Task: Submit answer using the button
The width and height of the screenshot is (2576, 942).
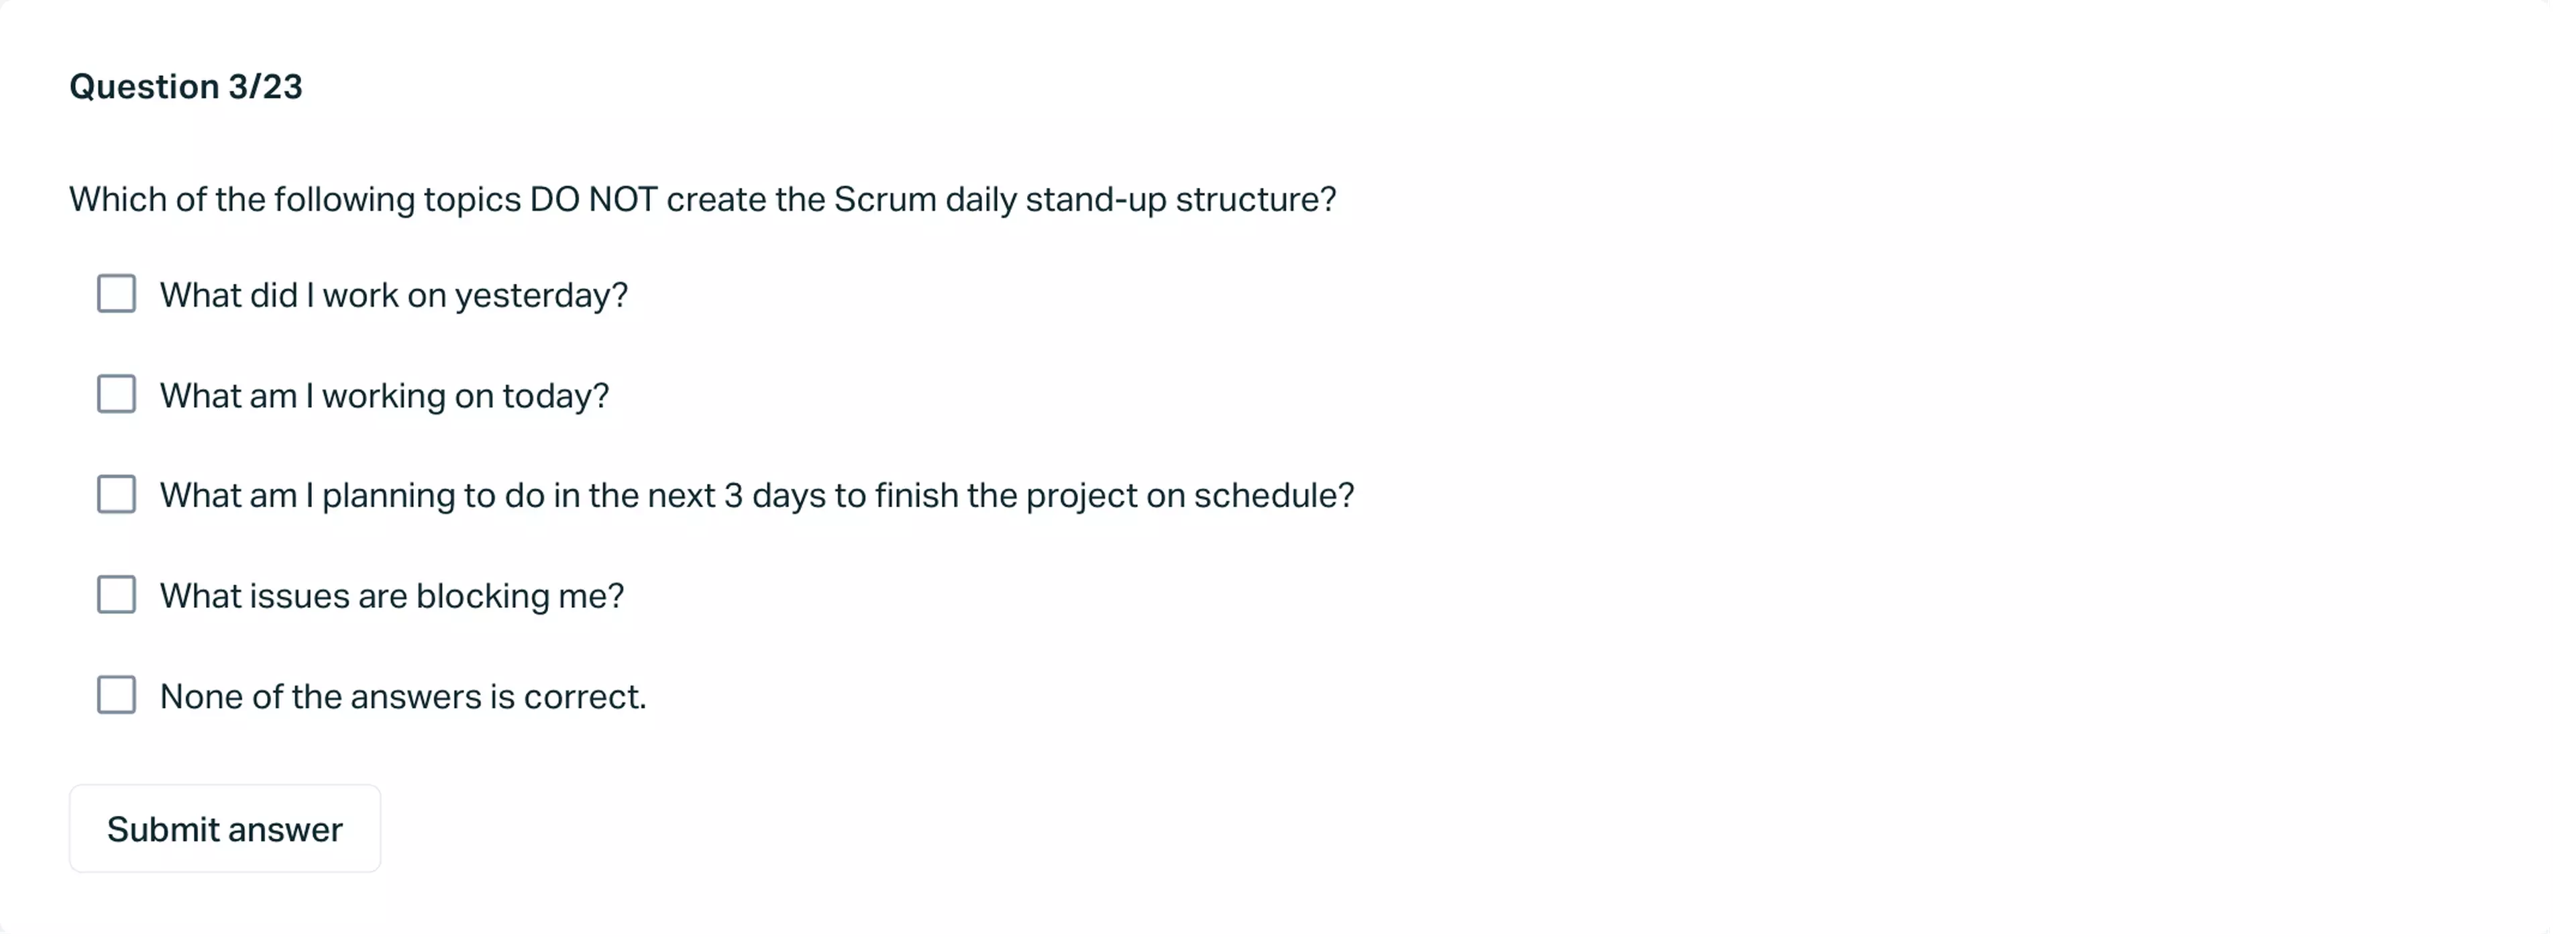Action: tap(224, 829)
